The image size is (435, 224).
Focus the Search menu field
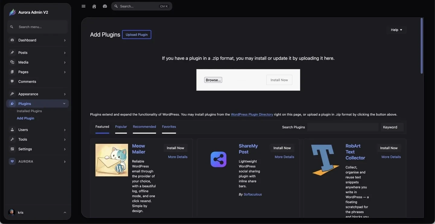37,27
